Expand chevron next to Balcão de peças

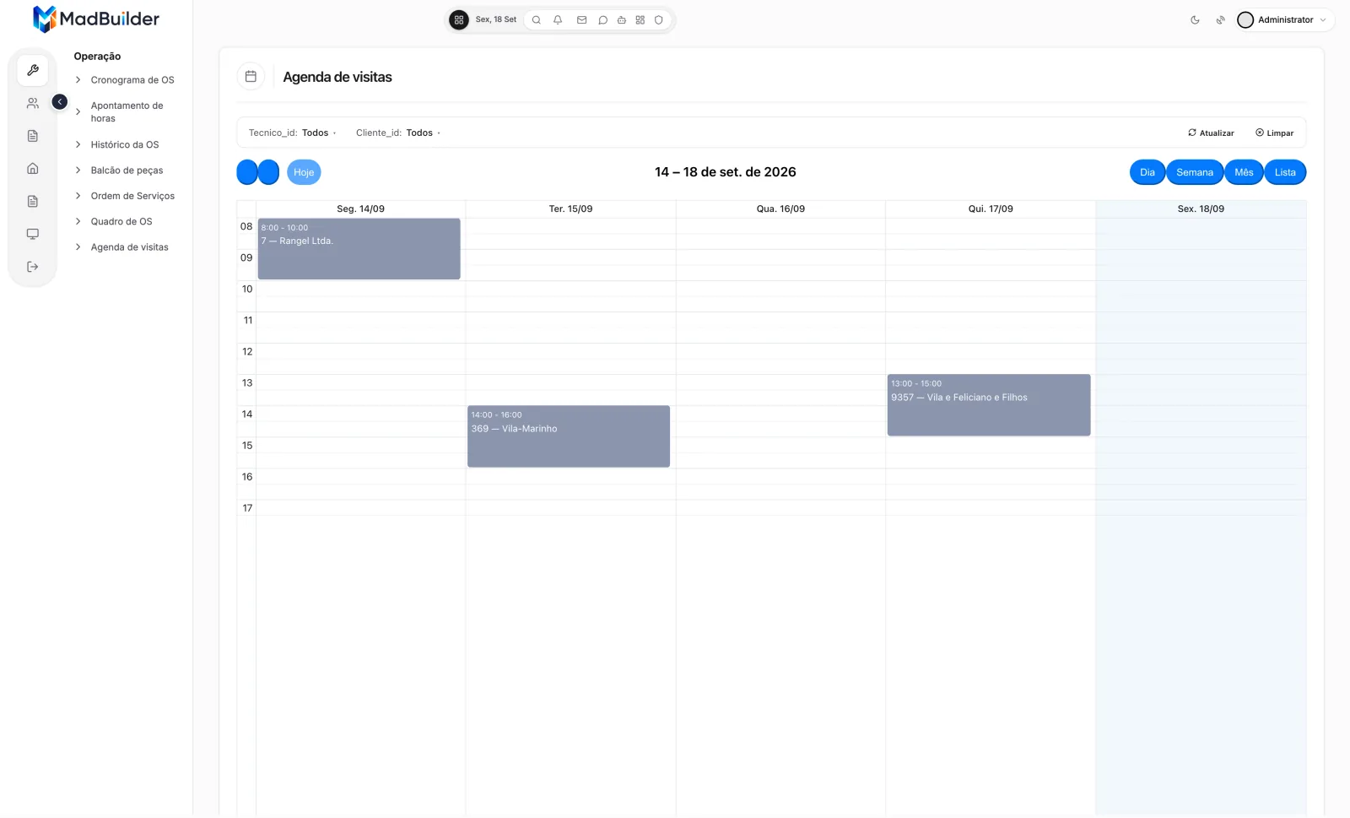point(78,170)
